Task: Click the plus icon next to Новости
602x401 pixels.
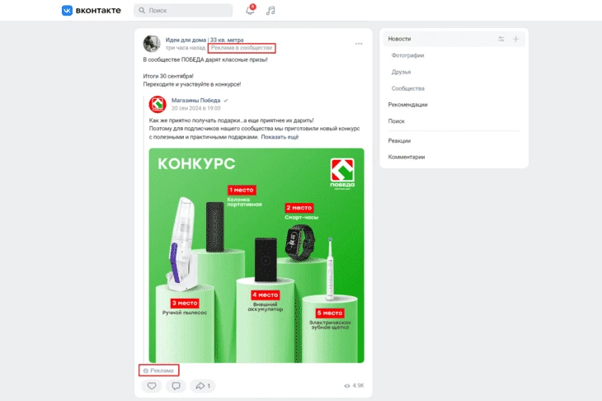Action: 515,39
